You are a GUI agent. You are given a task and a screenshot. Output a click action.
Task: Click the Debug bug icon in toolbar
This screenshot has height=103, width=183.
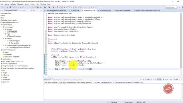pyautogui.click(x=41, y=7)
